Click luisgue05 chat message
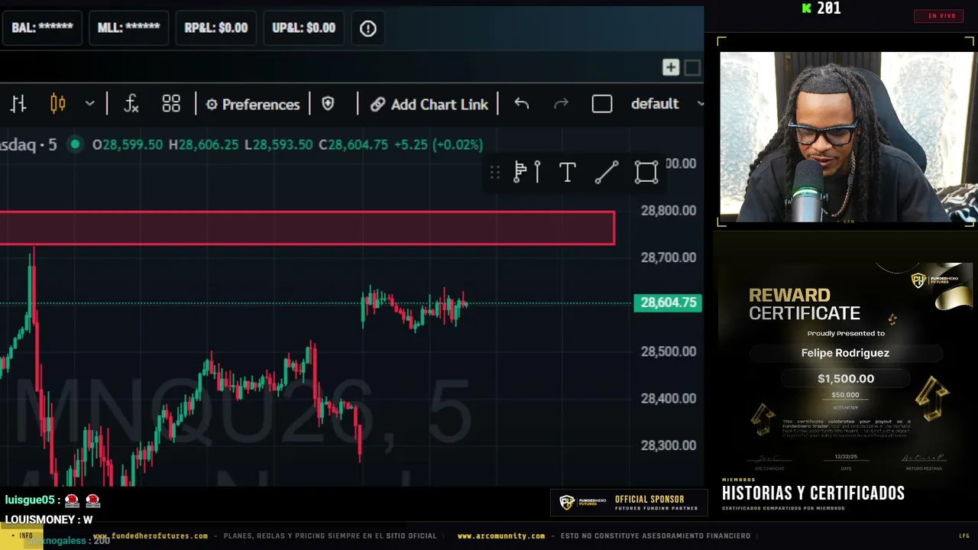Screen dimensions: 978x550 53,500
